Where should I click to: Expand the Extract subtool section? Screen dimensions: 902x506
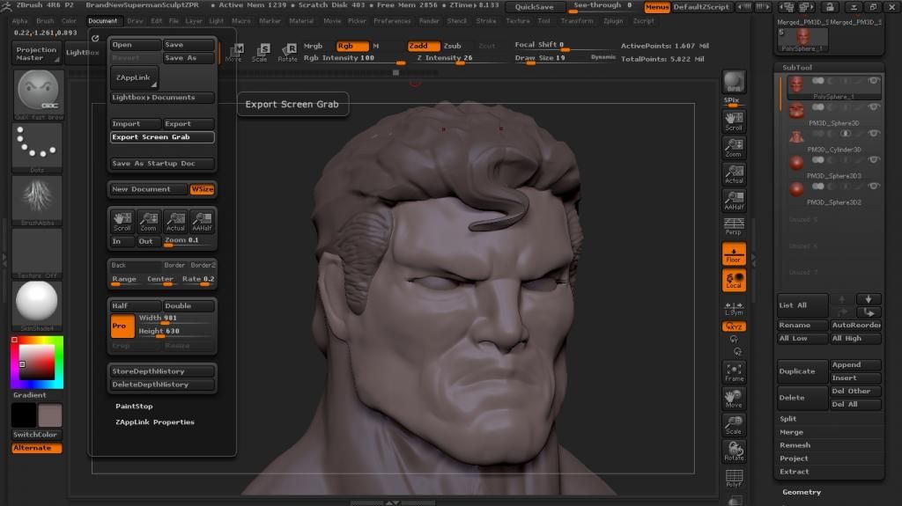click(794, 472)
